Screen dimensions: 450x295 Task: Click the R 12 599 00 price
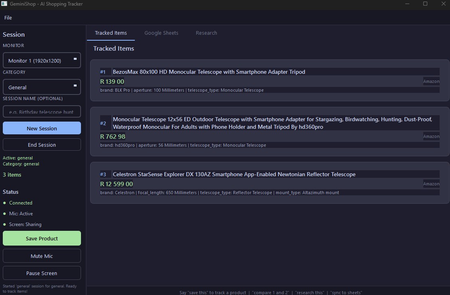(x=116, y=184)
